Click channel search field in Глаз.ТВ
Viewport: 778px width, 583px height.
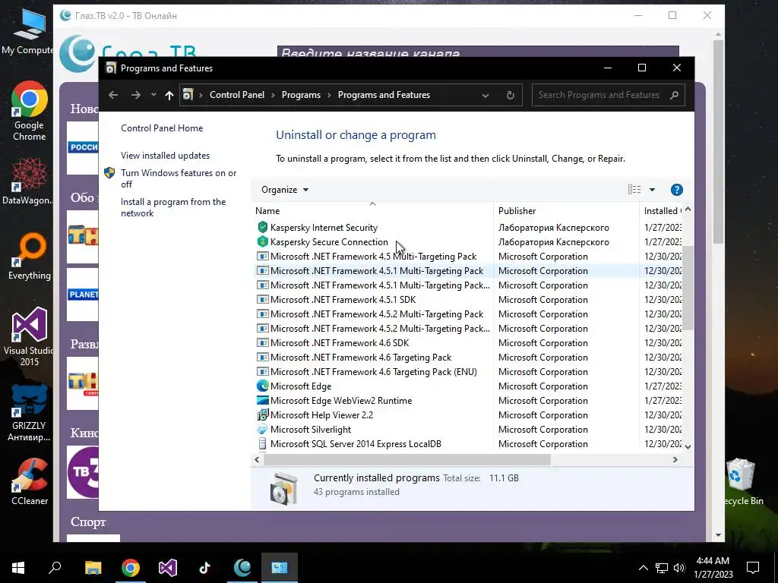tap(478, 52)
